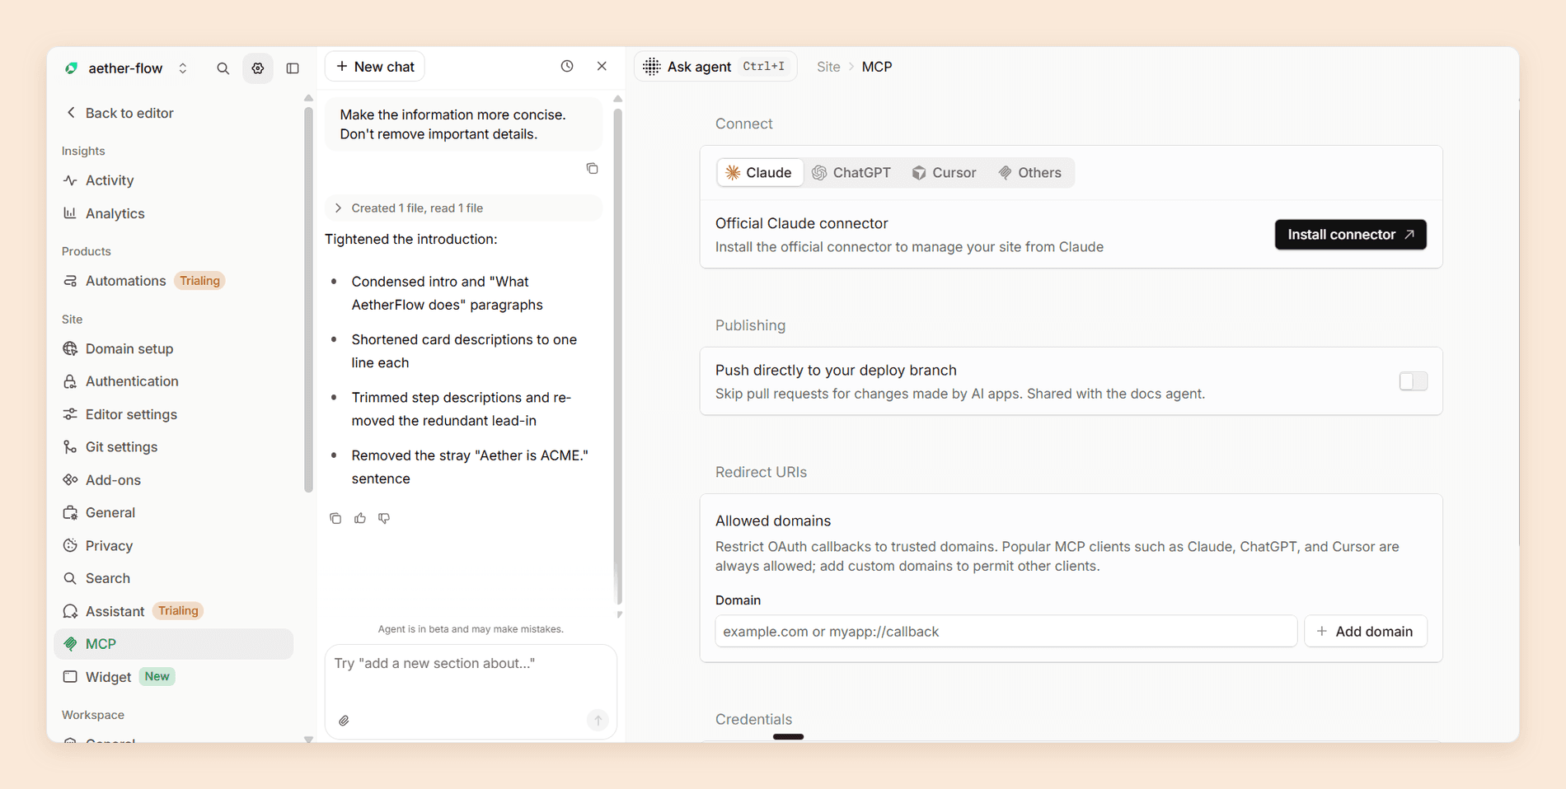Click the left sidebar scrollbar
The height and width of the screenshot is (789, 1566).
pyautogui.click(x=309, y=301)
